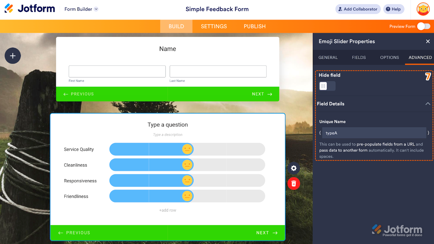The image size is (434, 244).
Task: Collapse the Field Details section
Action: (x=428, y=104)
